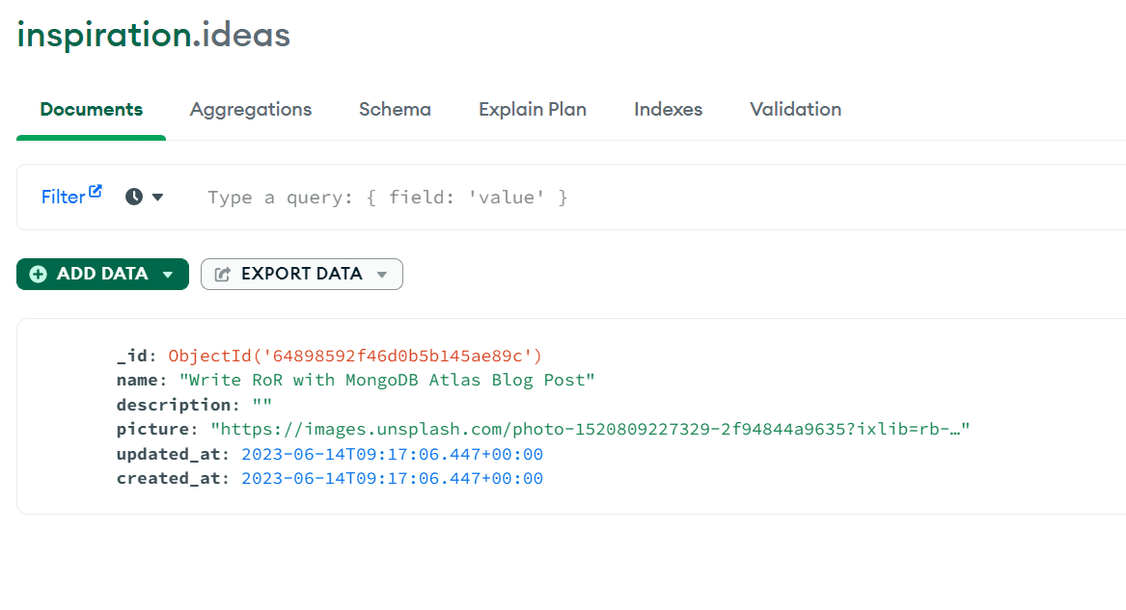Click the external link icon beside Filter
Image resolution: width=1126 pixels, height=610 pixels.
coord(96,191)
